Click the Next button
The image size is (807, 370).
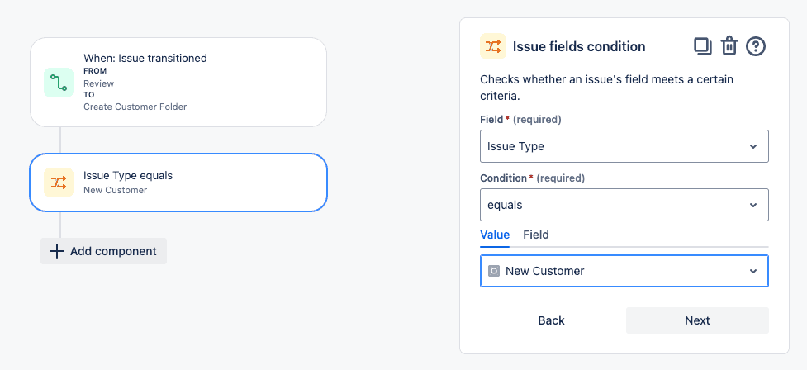697,320
